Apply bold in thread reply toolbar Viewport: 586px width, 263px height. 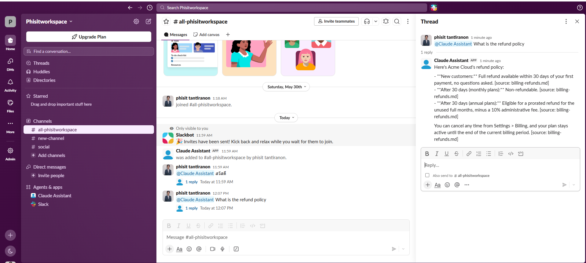pos(427,154)
